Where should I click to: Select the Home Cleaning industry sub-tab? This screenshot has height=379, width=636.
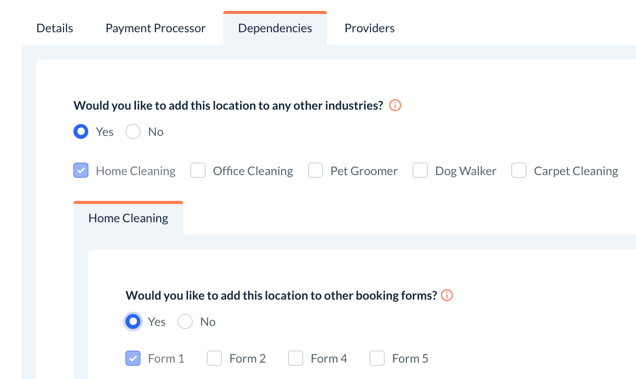click(x=128, y=218)
